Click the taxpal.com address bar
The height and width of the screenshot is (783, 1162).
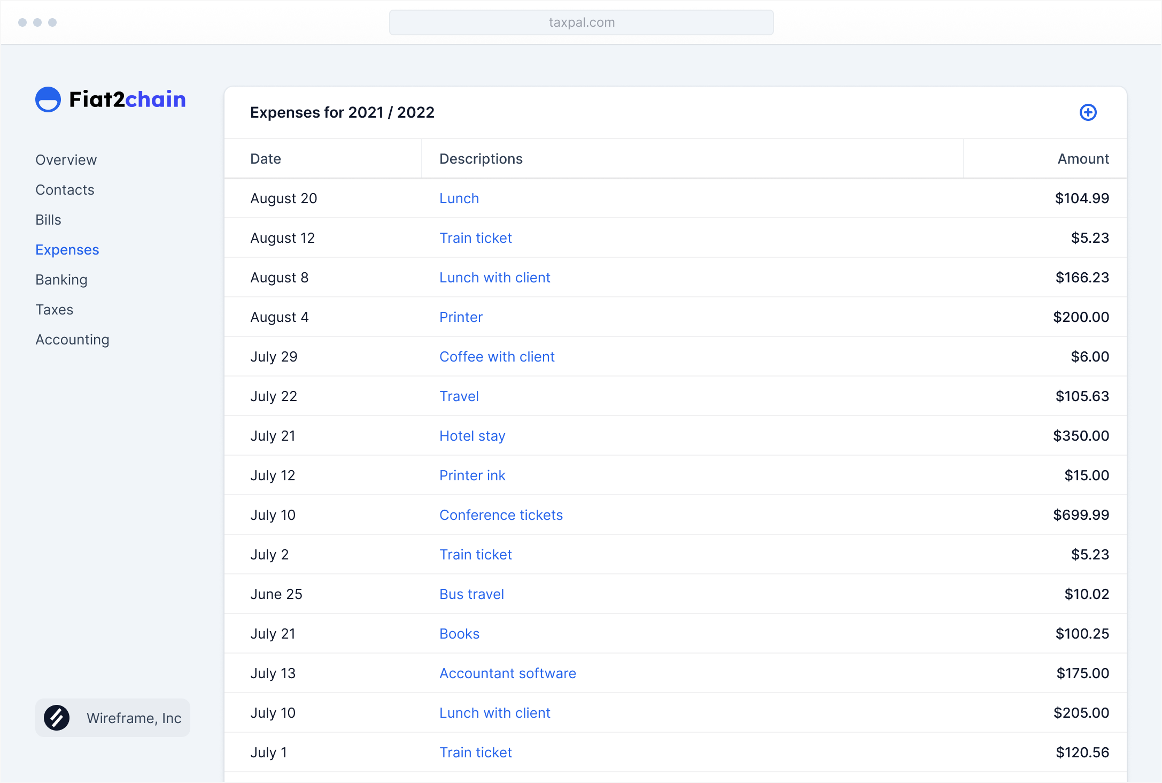582,22
